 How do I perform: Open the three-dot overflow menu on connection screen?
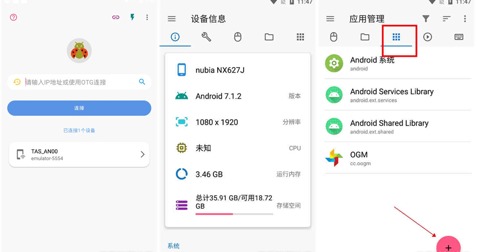pyautogui.click(x=147, y=17)
